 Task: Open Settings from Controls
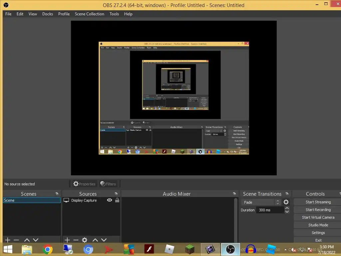[x=318, y=232]
